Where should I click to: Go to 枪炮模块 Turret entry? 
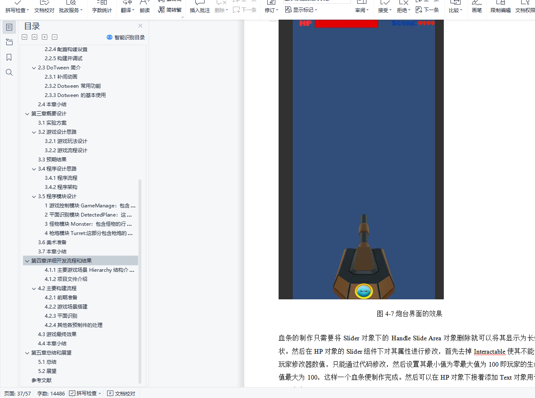[89, 233]
